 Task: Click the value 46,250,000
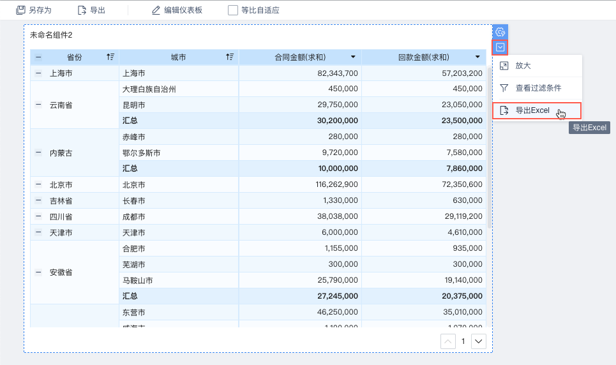coord(338,312)
